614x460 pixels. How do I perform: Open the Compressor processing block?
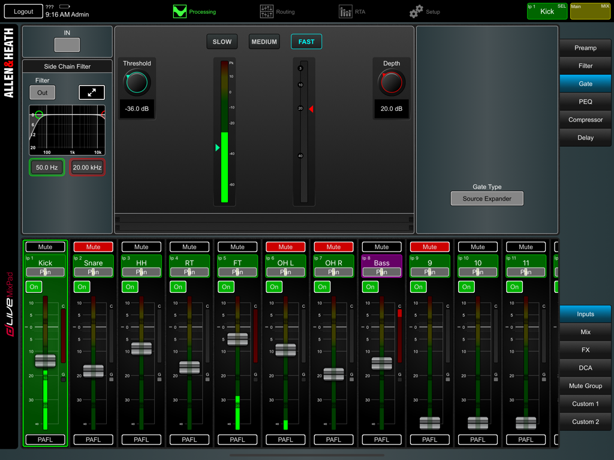click(x=585, y=120)
